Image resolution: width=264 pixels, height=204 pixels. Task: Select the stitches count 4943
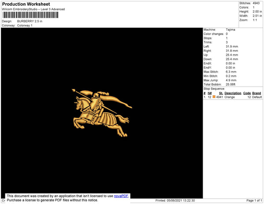point(256,3)
